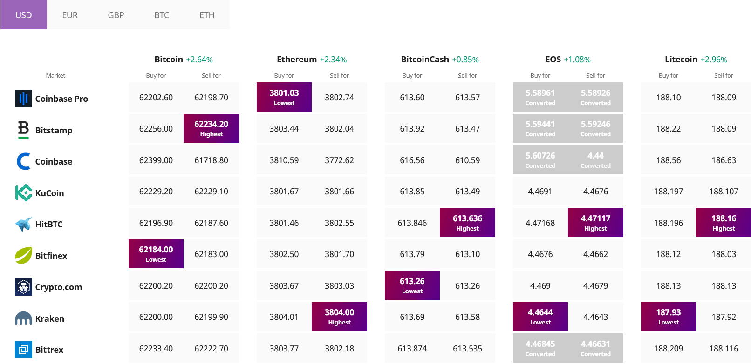Screen dimensions: 751x364
Task: Click Bittrex BitcoinCash sell price 613.535
Action: click(468, 349)
